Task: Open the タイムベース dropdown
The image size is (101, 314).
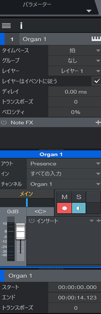Action: click(75, 51)
